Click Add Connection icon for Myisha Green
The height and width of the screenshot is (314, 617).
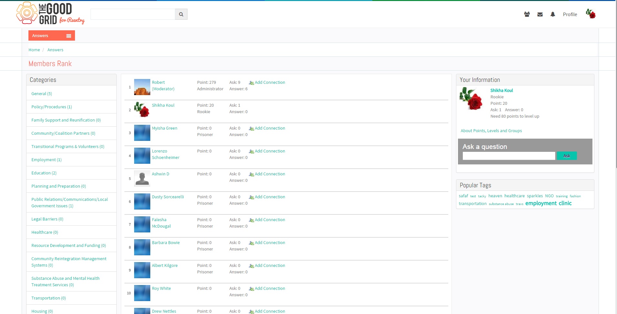(251, 129)
